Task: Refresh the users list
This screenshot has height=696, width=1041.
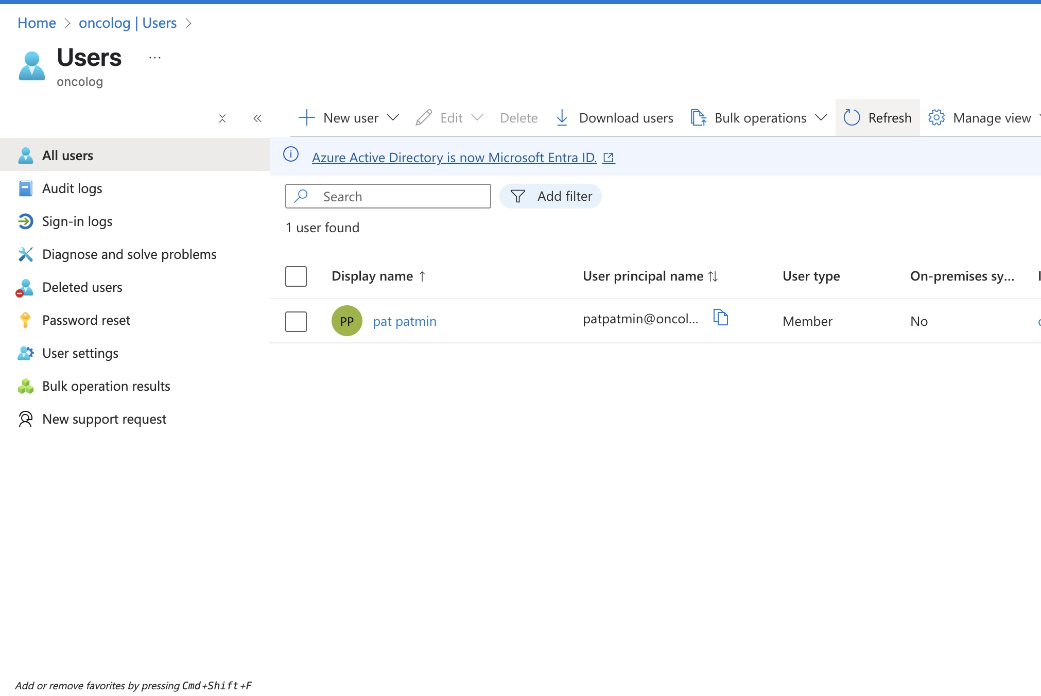Action: click(878, 118)
